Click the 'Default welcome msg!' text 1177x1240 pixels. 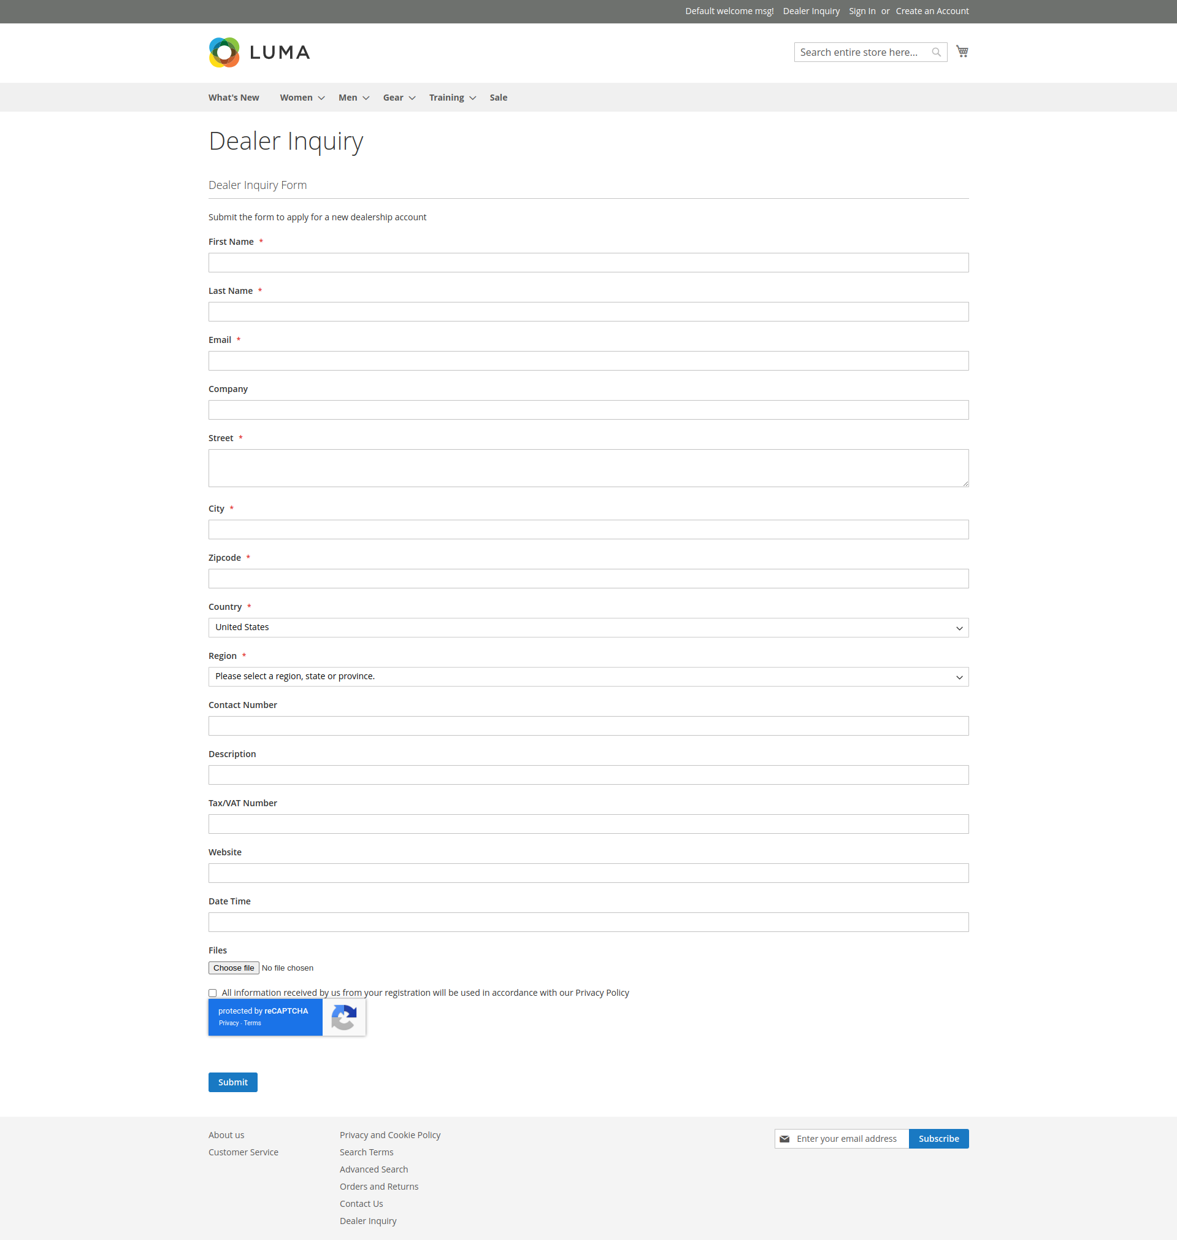click(729, 11)
